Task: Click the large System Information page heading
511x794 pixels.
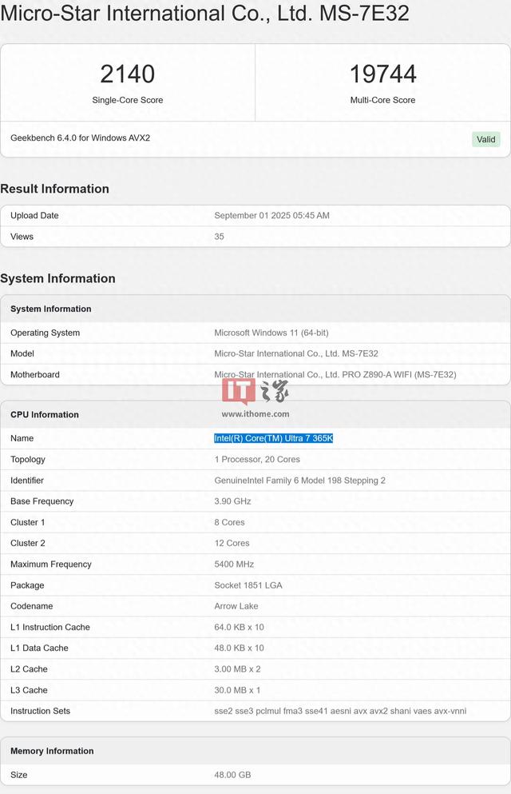Action: click(57, 278)
